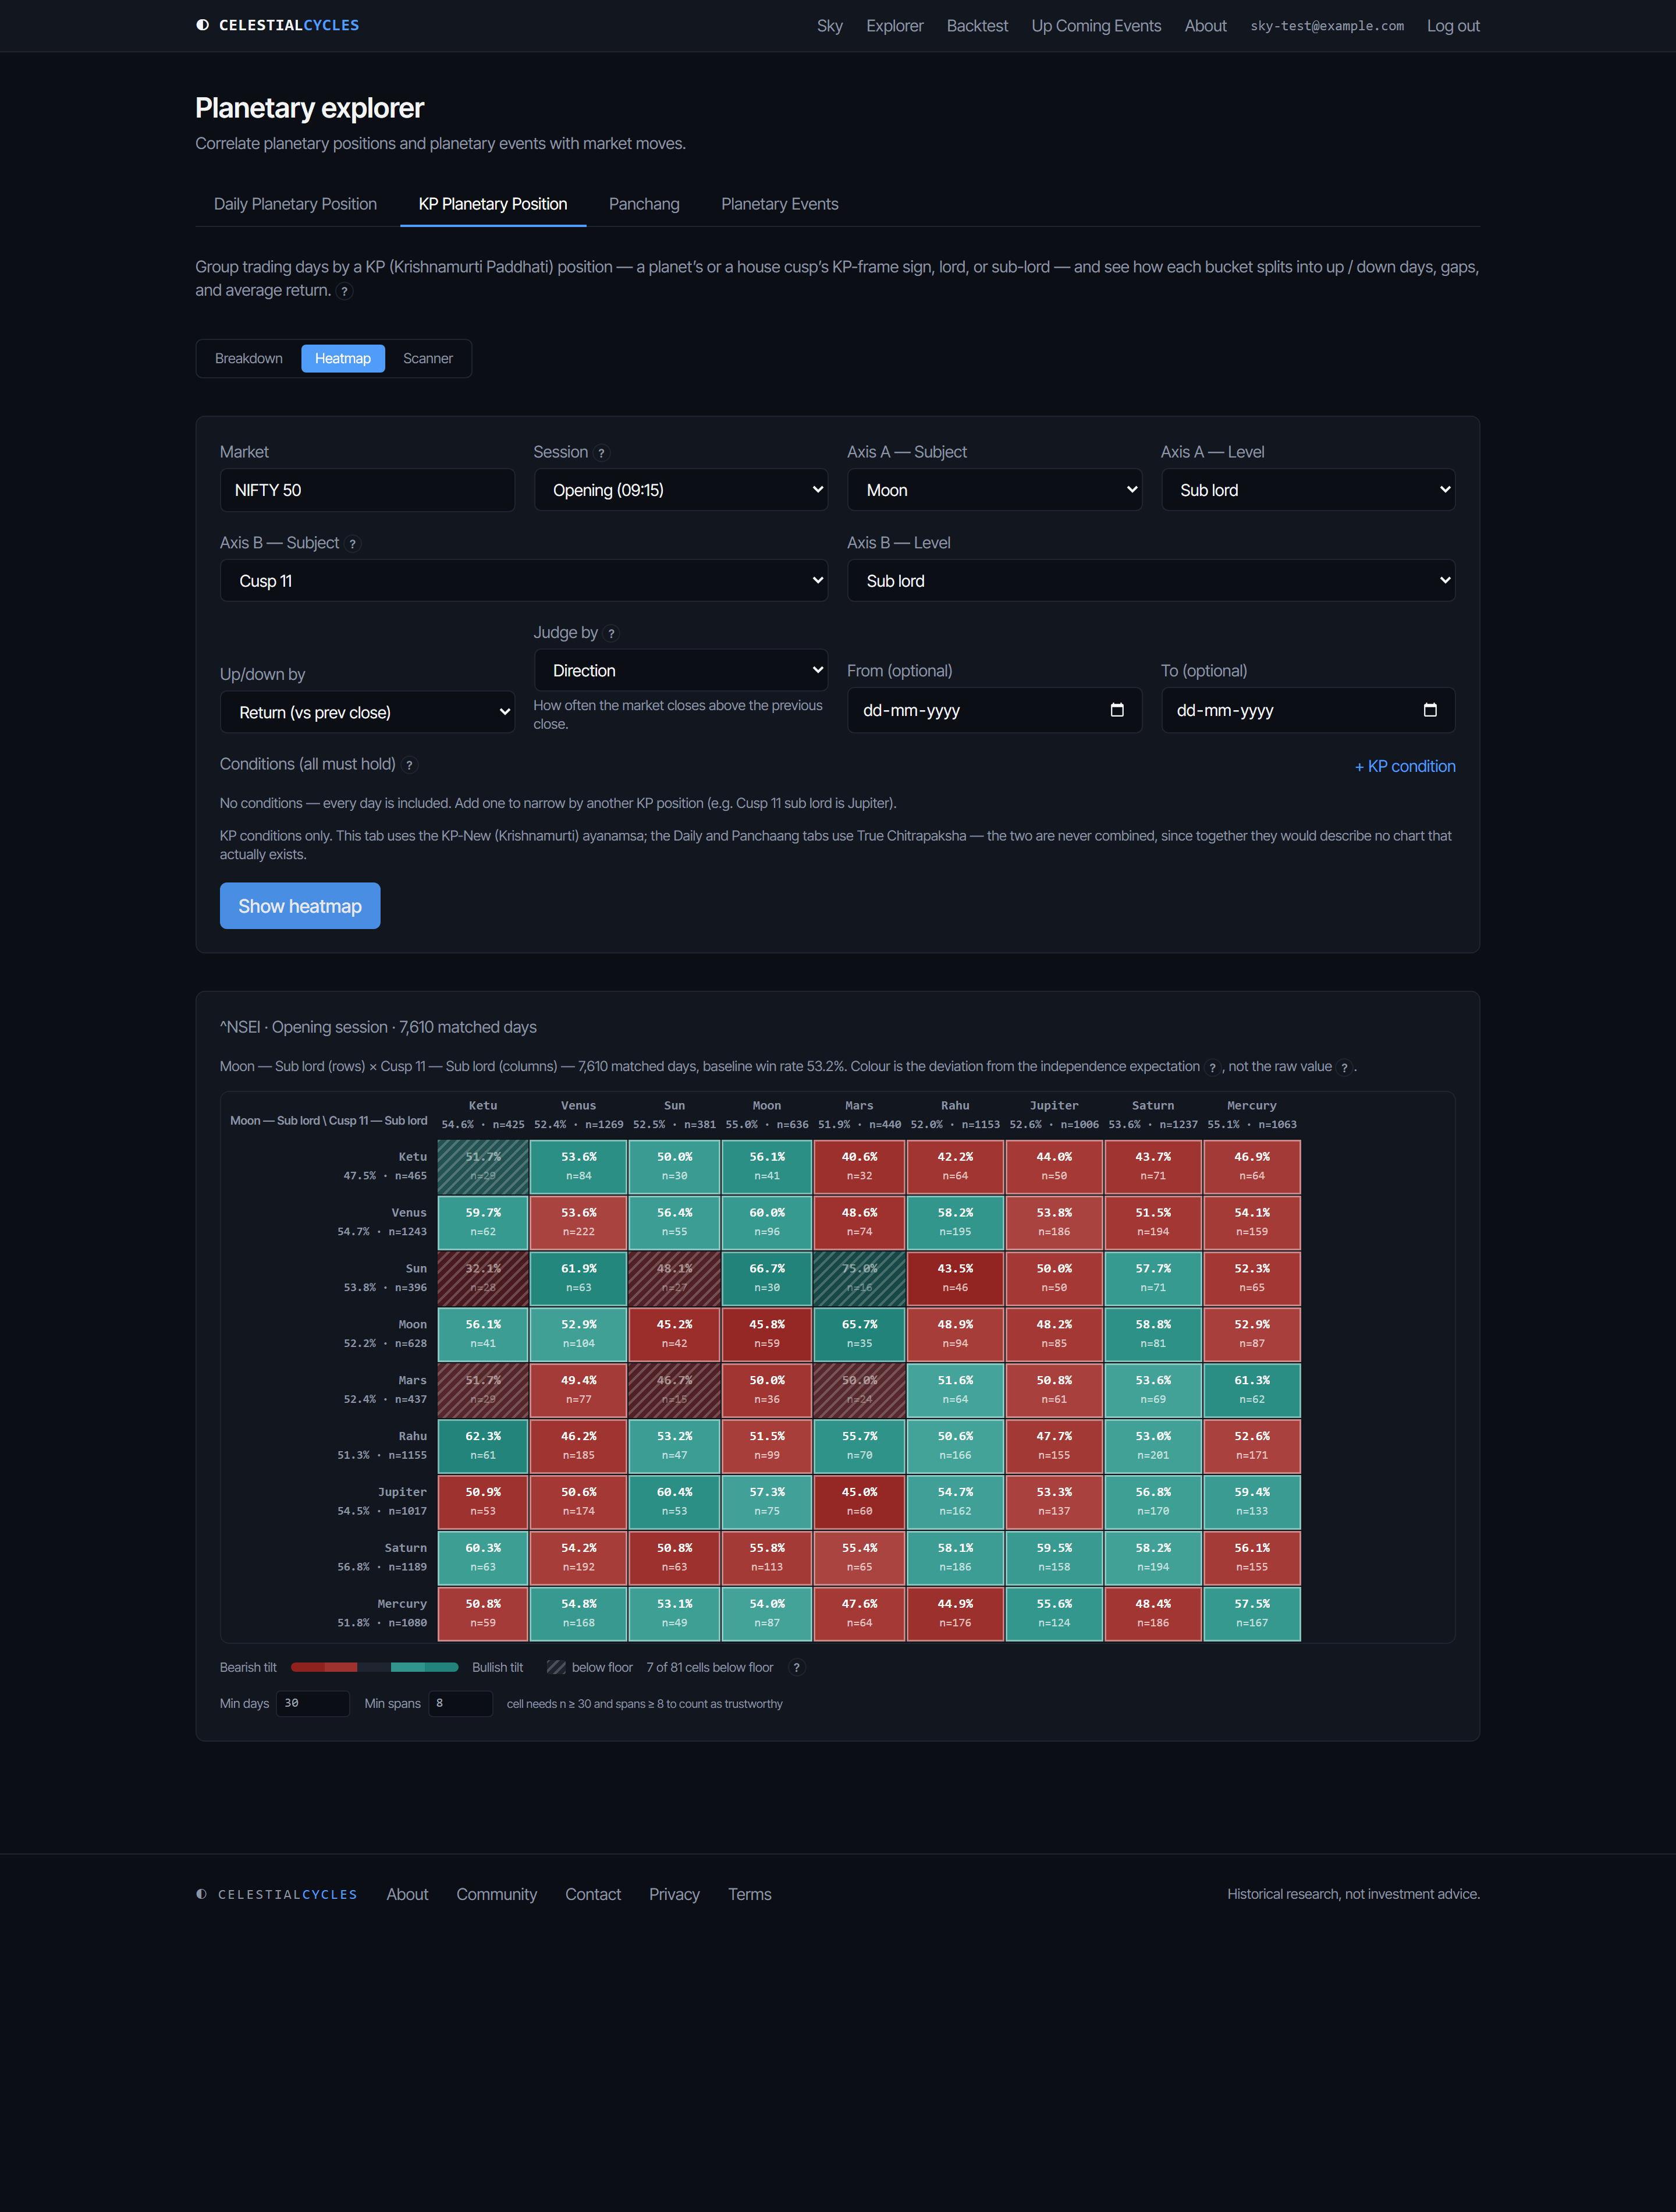Click the Log out link
1676x2212 pixels.
click(1452, 26)
